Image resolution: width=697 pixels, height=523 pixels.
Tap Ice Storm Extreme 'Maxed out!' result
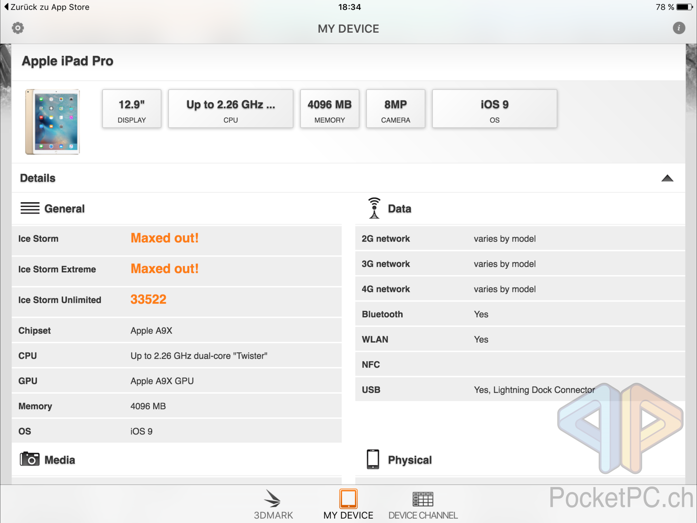click(165, 269)
